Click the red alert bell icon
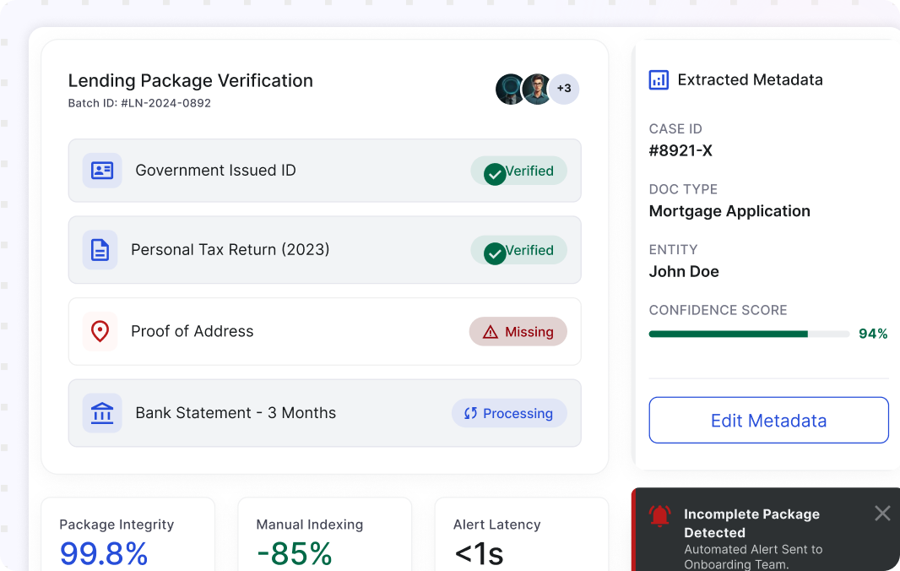 coord(660,516)
